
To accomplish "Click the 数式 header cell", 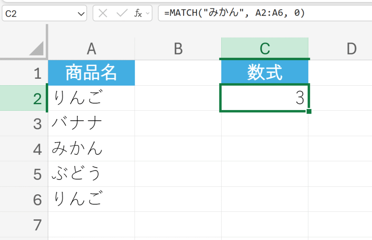I will pyautogui.click(x=265, y=73).
